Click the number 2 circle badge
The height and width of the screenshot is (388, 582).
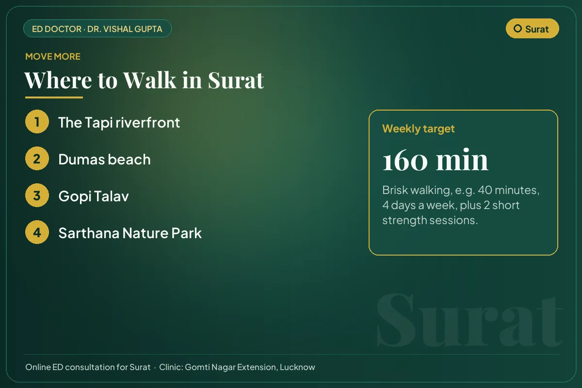tap(37, 159)
